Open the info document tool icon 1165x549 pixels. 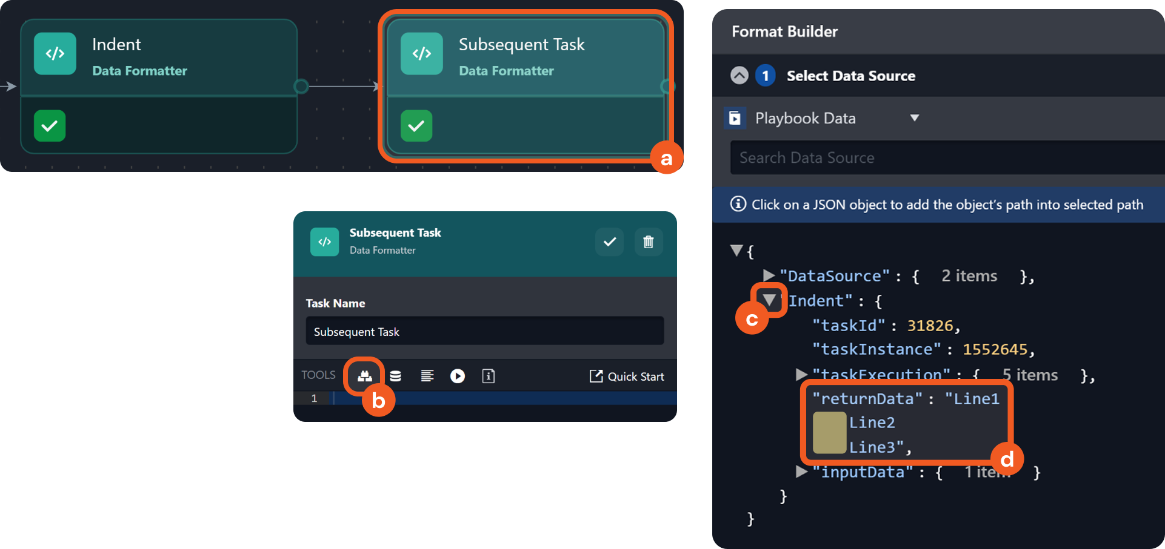pyautogui.click(x=489, y=376)
